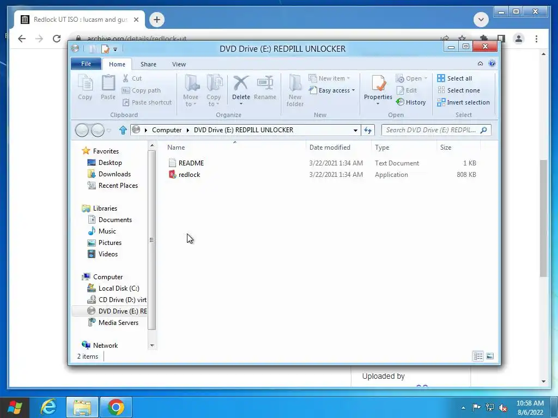Switch to the View ribbon tab
This screenshot has height=418, width=558.
[x=179, y=64]
